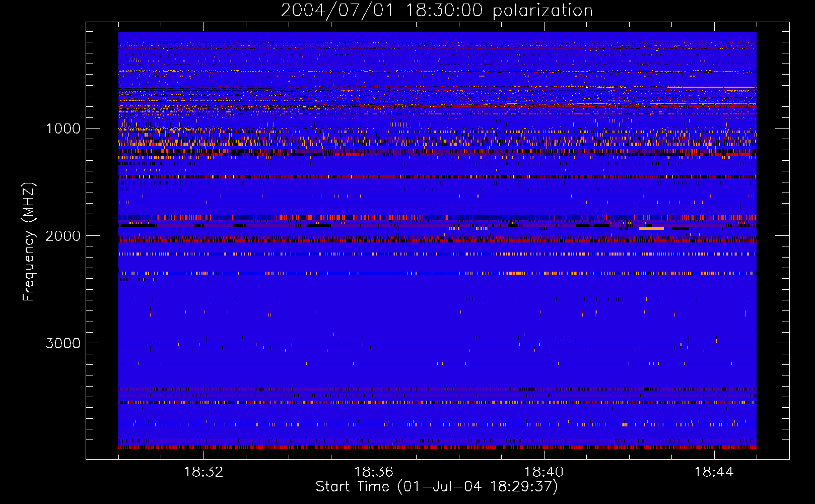Click the plot title '2004/07/01 18:30:00 polarization'

click(x=437, y=11)
